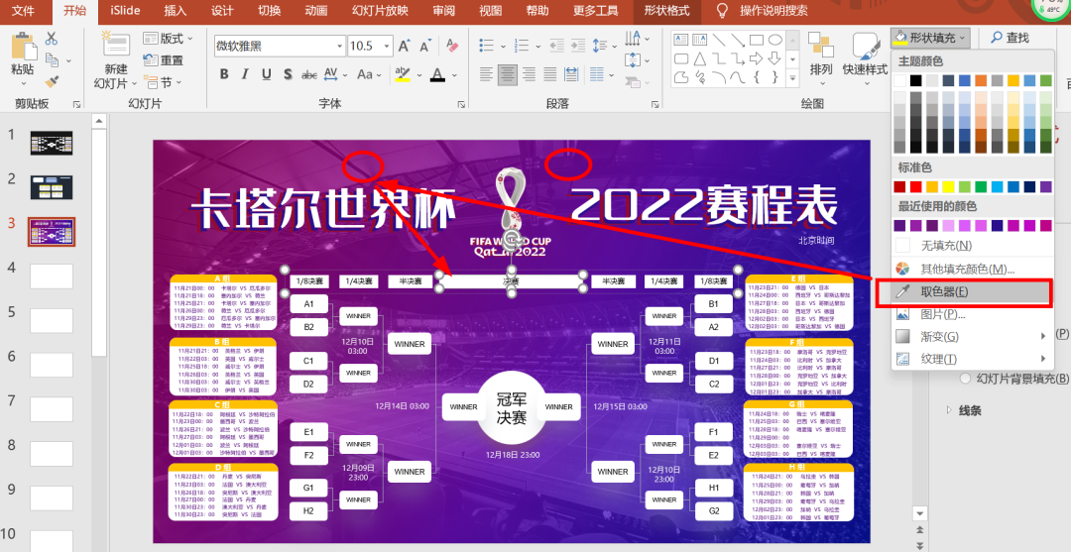The image size is (1071, 552).
Task: Select the Format Painter brush icon
Action: (52, 82)
